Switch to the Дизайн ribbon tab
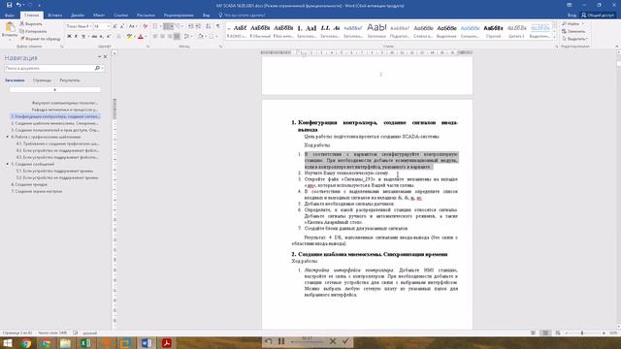The width and height of the screenshot is (621, 349). click(78, 16)
